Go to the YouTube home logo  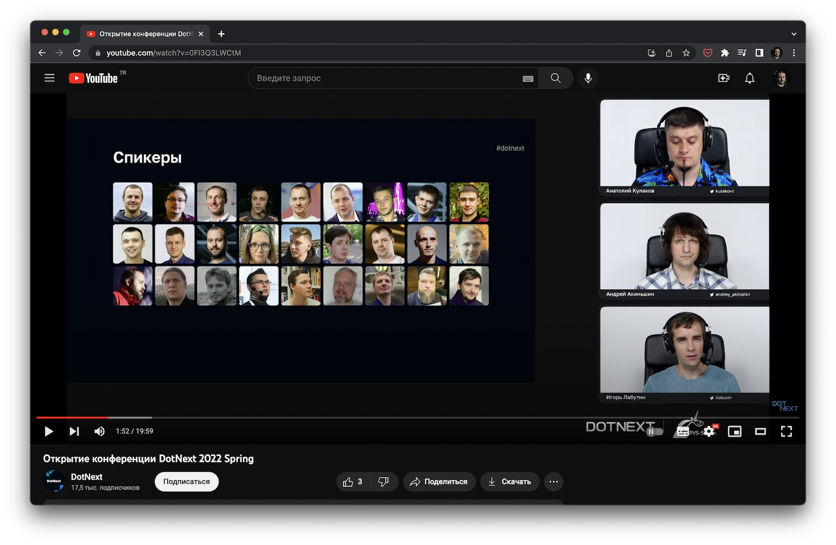coord(94,78)
